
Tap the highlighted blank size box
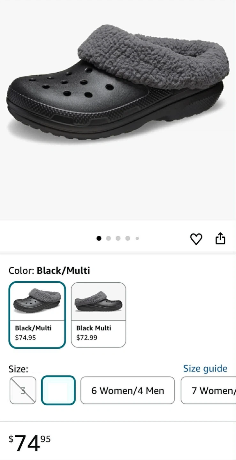tap(58, 390)
